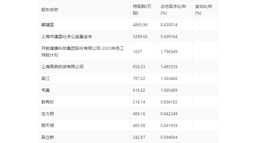Select the percentage 8.430014

(x=169, y=25)
